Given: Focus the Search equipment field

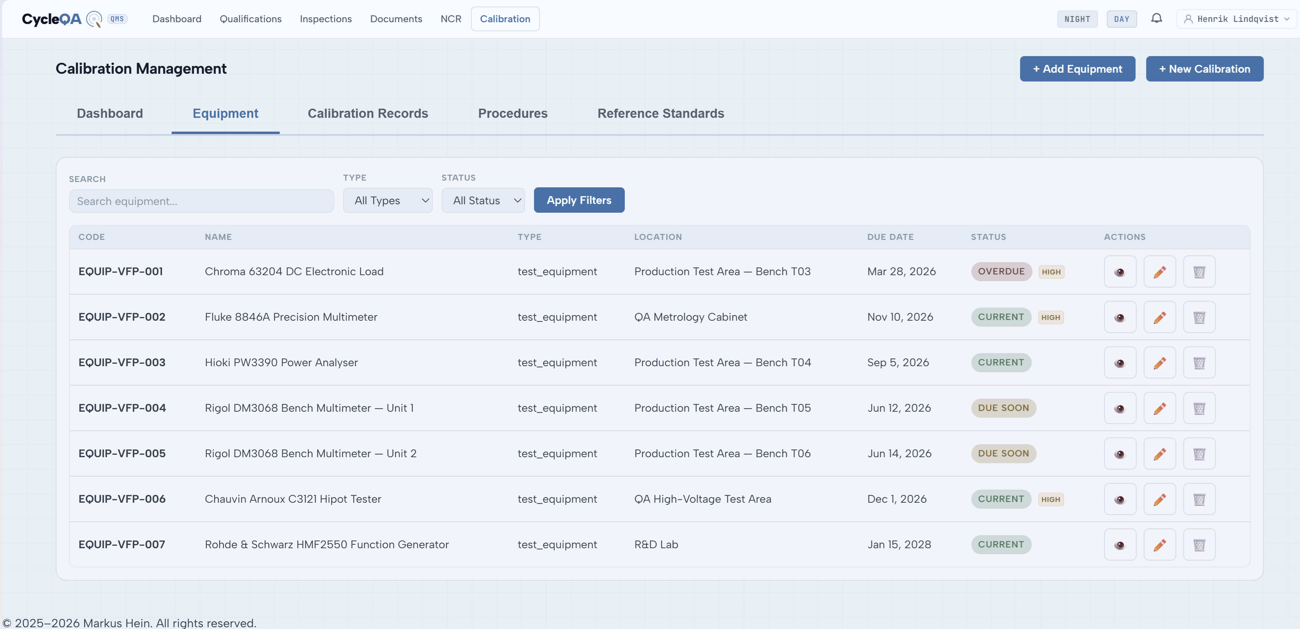Looking at the screenshot, I should point(201,201).
